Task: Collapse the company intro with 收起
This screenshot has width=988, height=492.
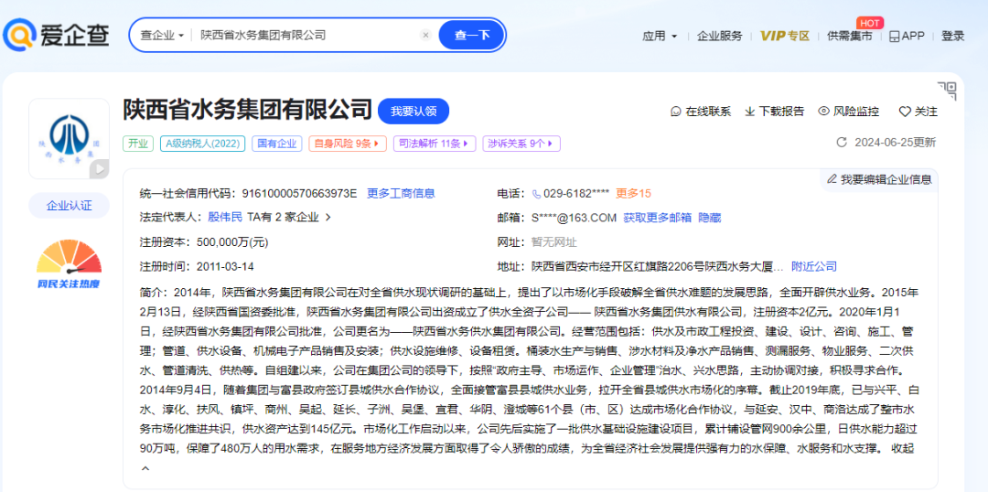Action: point(902,449)
